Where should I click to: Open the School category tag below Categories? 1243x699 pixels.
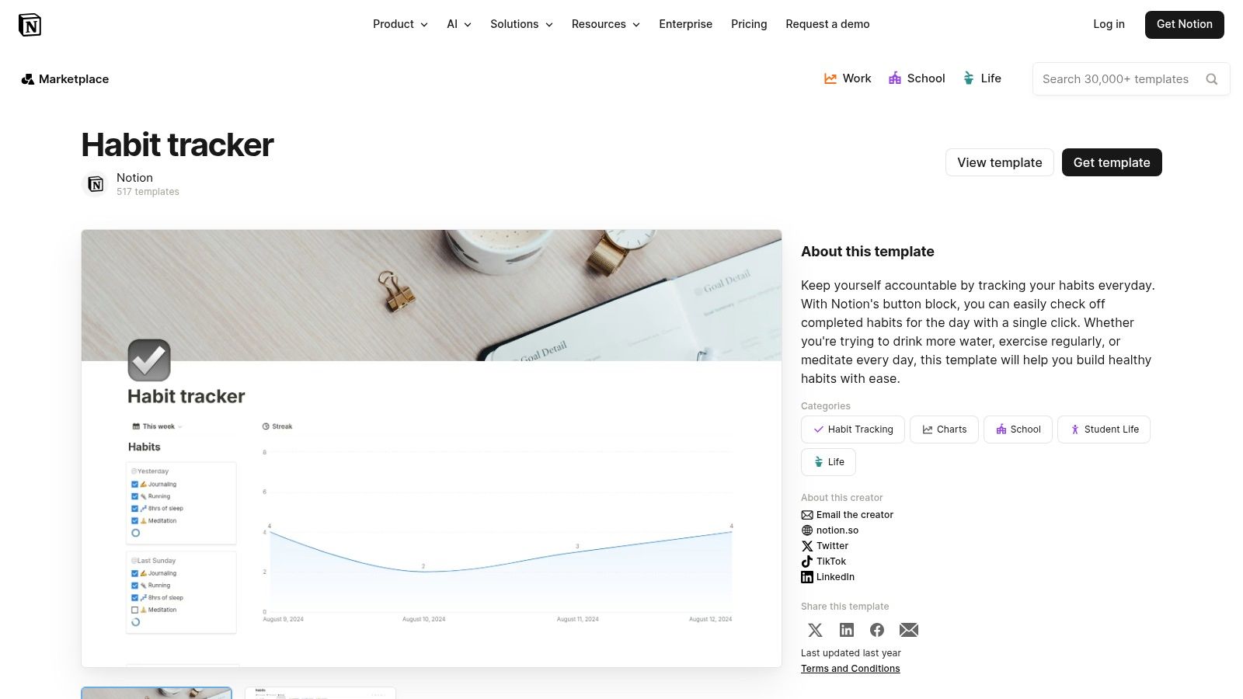click(x=1018, y=429)
